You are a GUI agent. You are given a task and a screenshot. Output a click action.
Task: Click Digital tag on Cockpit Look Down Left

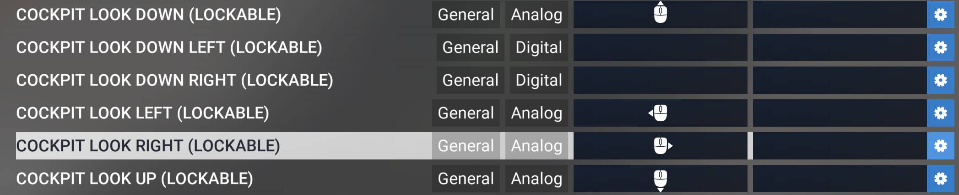click(538, 47)
